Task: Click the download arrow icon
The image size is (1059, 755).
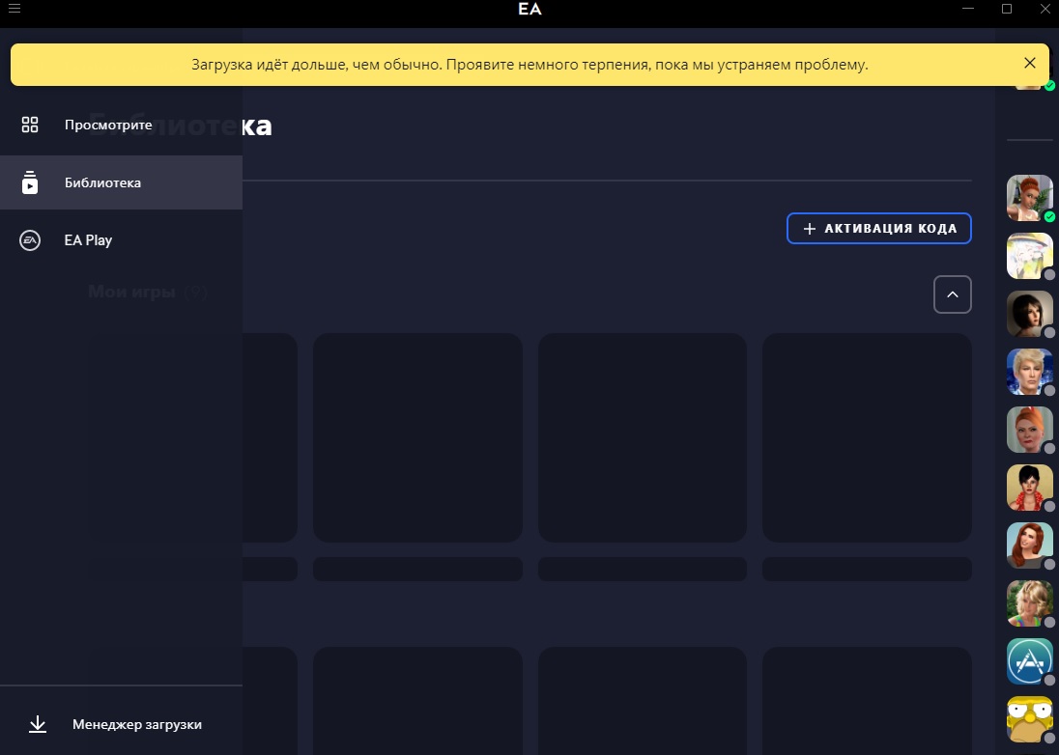Action: tap(38, 724)
